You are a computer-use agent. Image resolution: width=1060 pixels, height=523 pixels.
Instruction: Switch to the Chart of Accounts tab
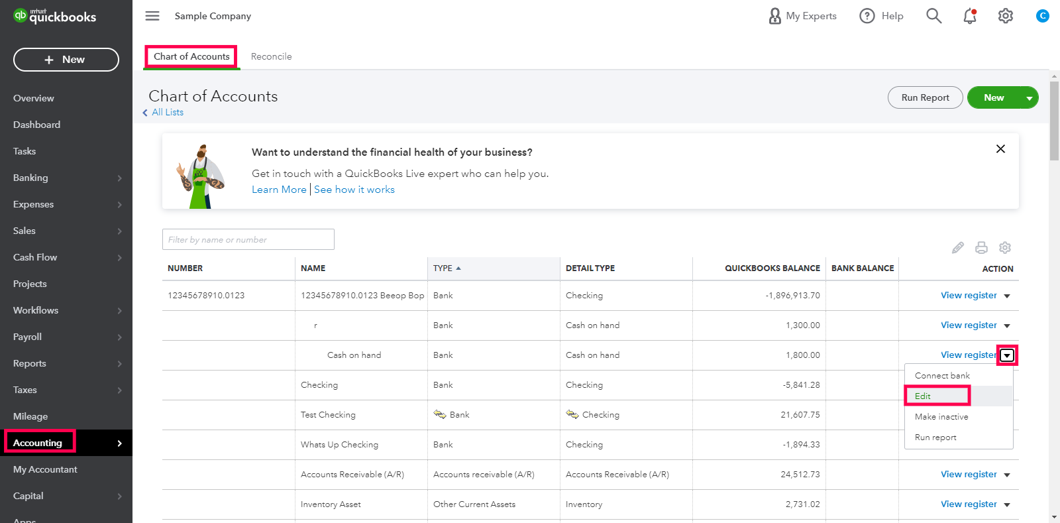coord(191,56)
